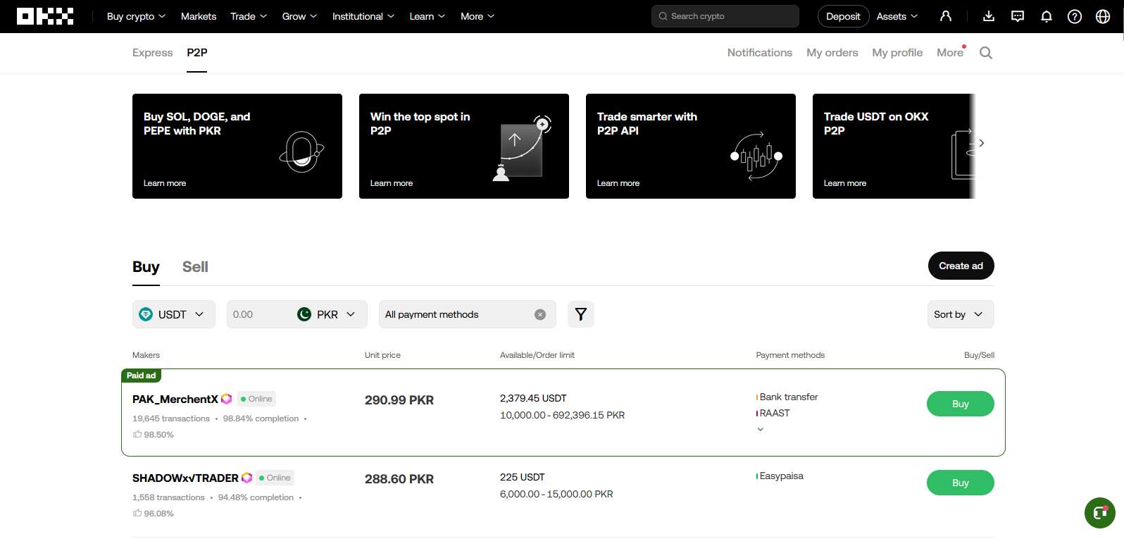Expand the Learn menu
Viewport: 1124px width, 539px height.
tap(427, 16)
